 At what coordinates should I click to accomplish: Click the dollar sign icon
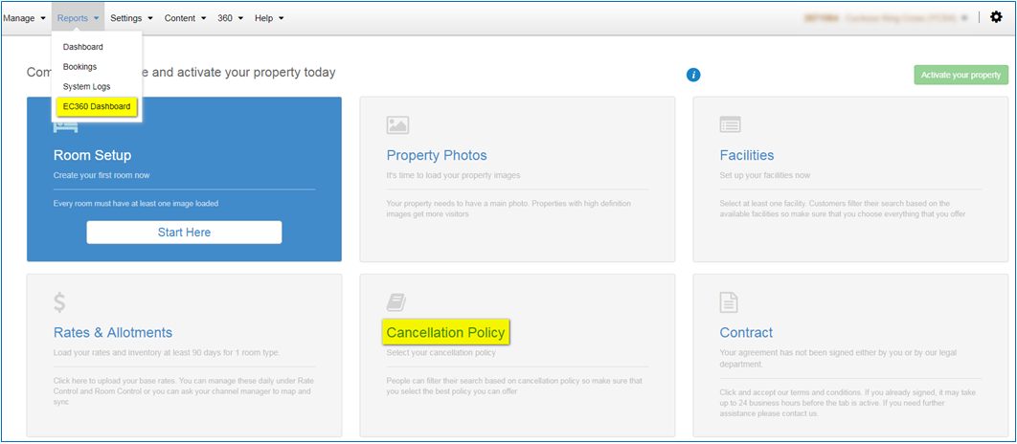click(x=59, y=302)
